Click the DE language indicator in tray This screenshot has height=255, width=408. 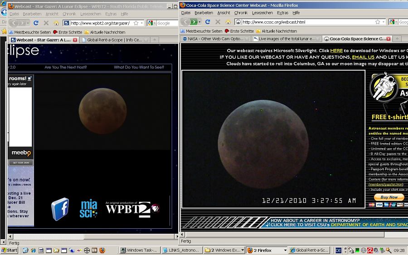click(338, 250)
